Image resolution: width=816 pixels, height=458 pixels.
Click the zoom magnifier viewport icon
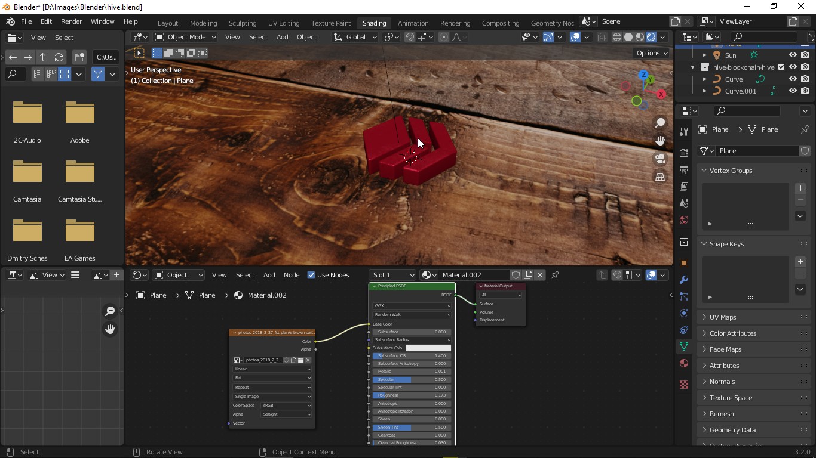point(660,123)
